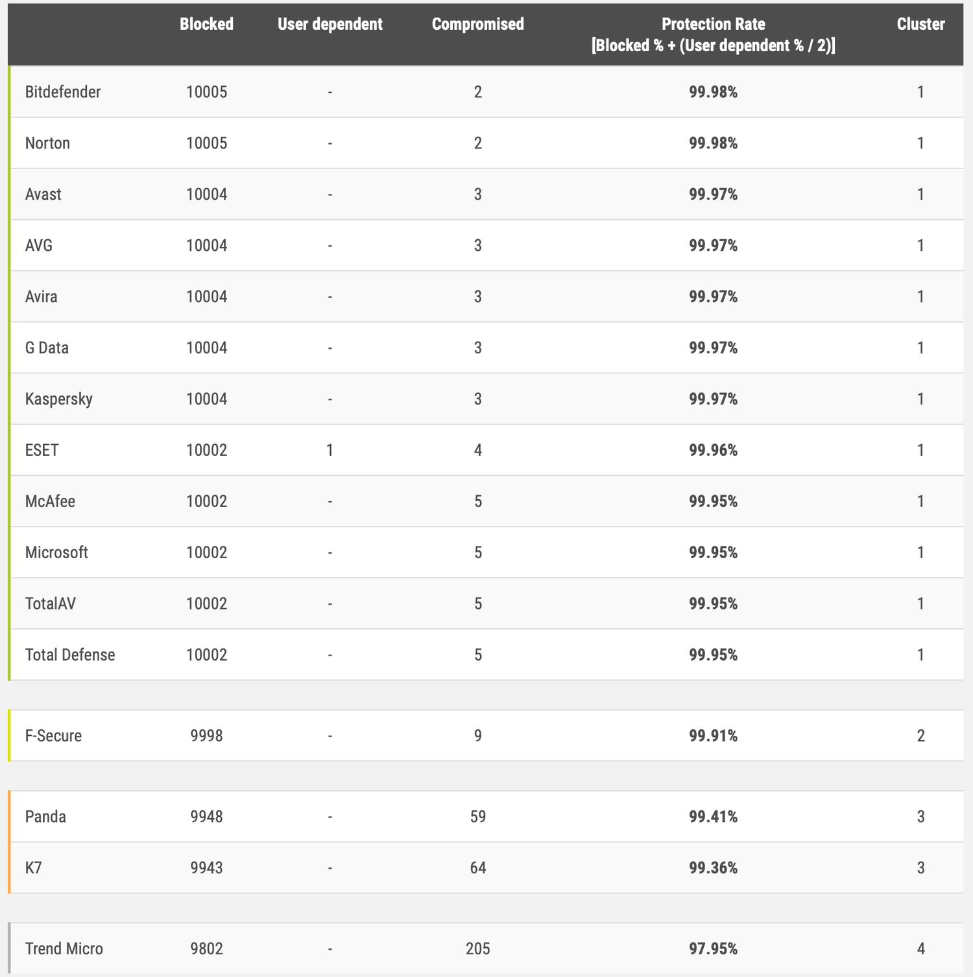Click F-Secure's blocked count 9998
The width and height of the screenshot is (973, 977).
click(x=206, y=736)
